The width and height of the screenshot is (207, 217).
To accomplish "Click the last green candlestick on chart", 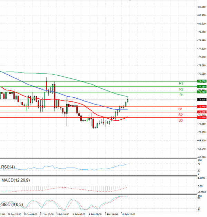I will [x=128, y=100].
